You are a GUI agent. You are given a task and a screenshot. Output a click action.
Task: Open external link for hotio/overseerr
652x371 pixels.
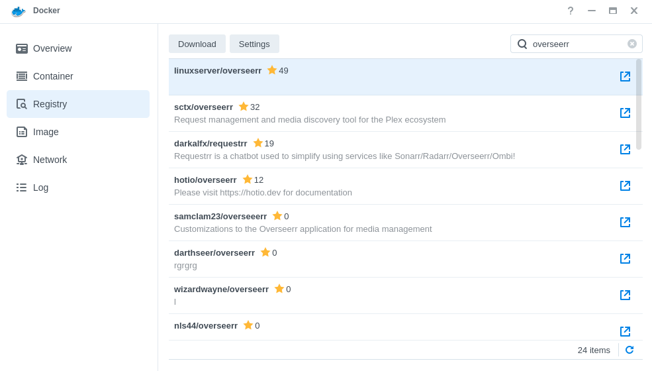click(x=625, y=185)
